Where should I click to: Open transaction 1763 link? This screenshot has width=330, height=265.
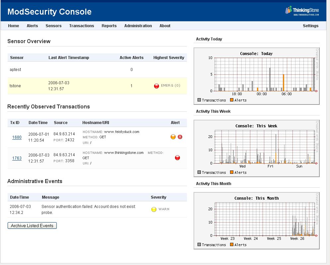tap(17, 158)
